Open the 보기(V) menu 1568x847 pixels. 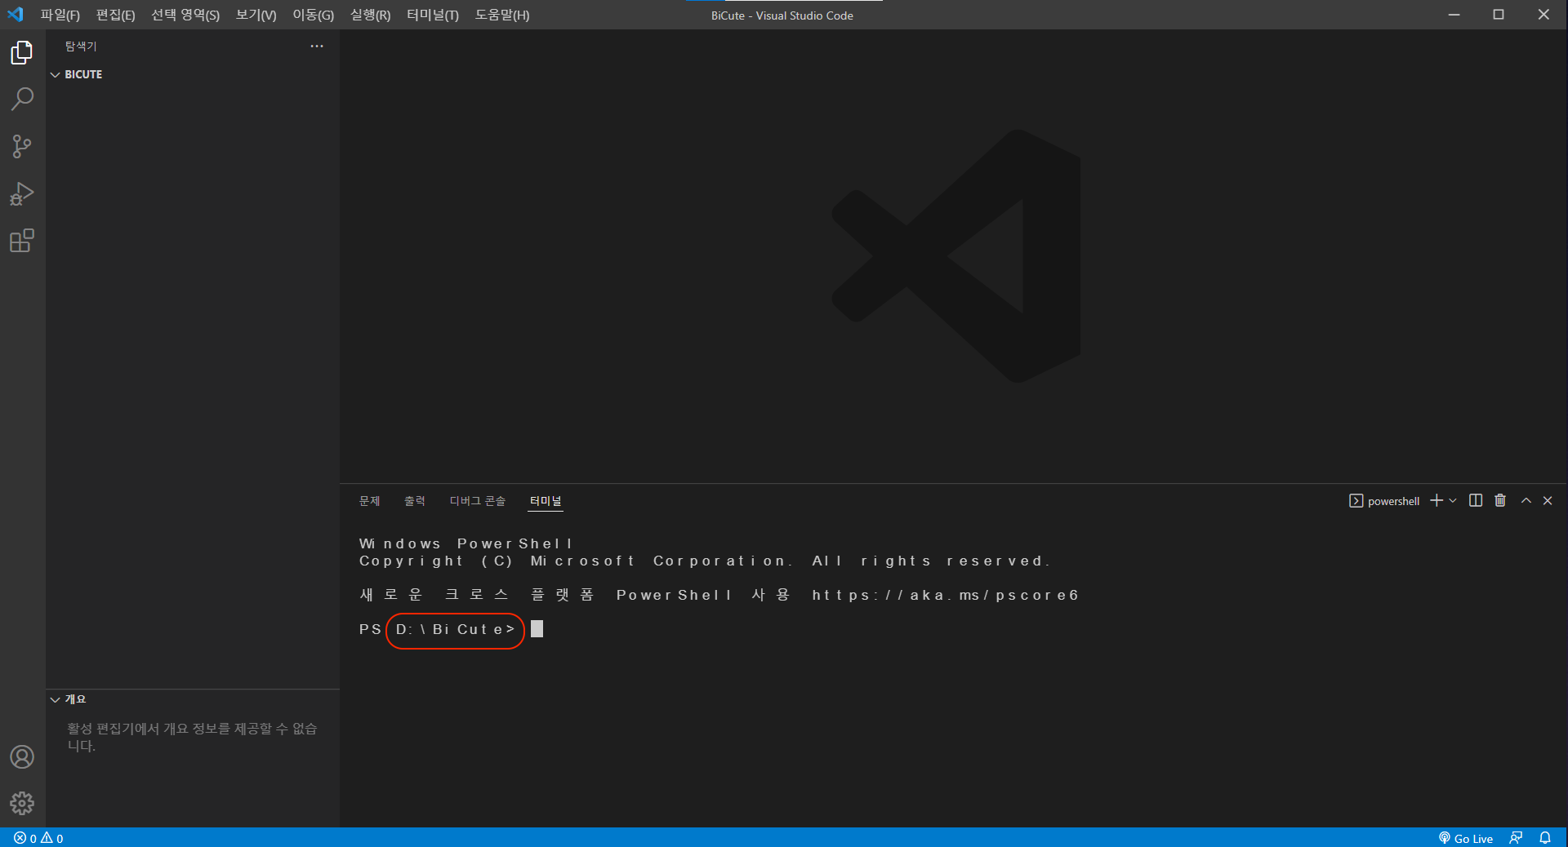click(x=256, y=15)
